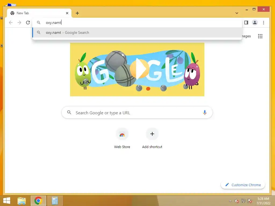Click the muted volume tray icon
The height and width of the screenshot is (206, 275).
tap(237, 201)
